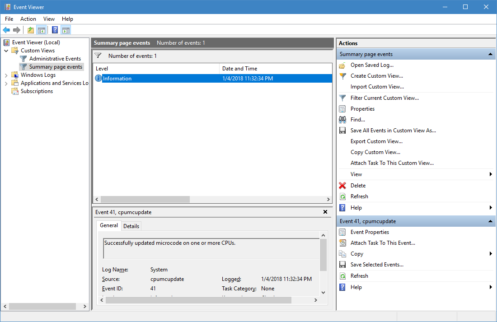This screenshot has height=322, width=497.
Task: Collapse the Custom Views tree node
Action: [x=6, y=51]
